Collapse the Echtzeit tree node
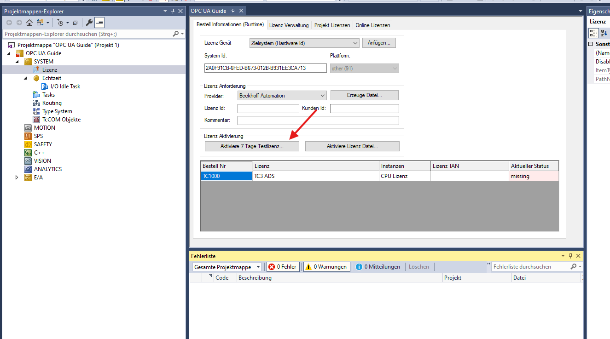The image size is (610, 339). (26, 78)
